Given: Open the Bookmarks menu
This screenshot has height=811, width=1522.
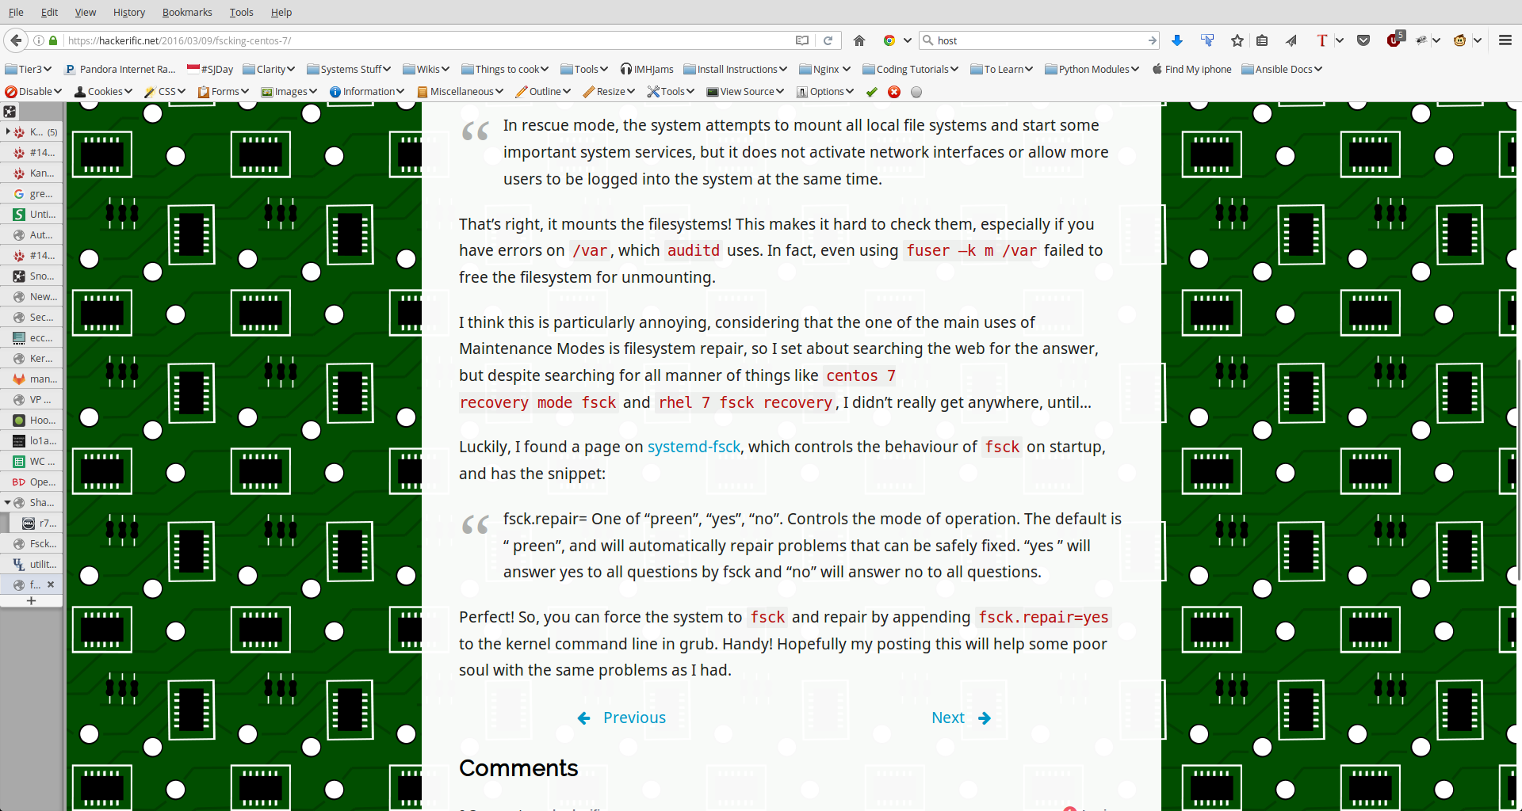Looking at the screenshot, I should point(187,13).
